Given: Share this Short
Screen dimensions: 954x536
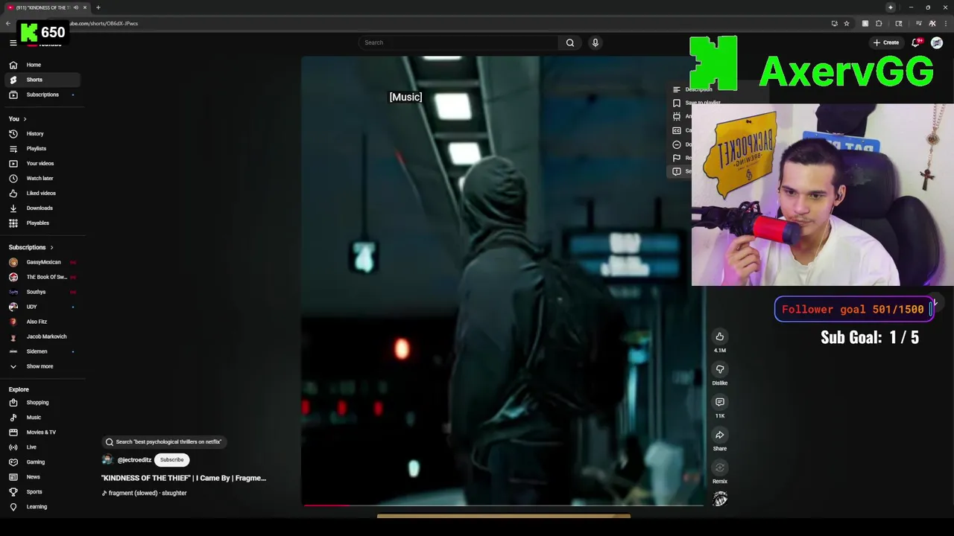Looking at the screenshot, I should click(x=720, y=435).
